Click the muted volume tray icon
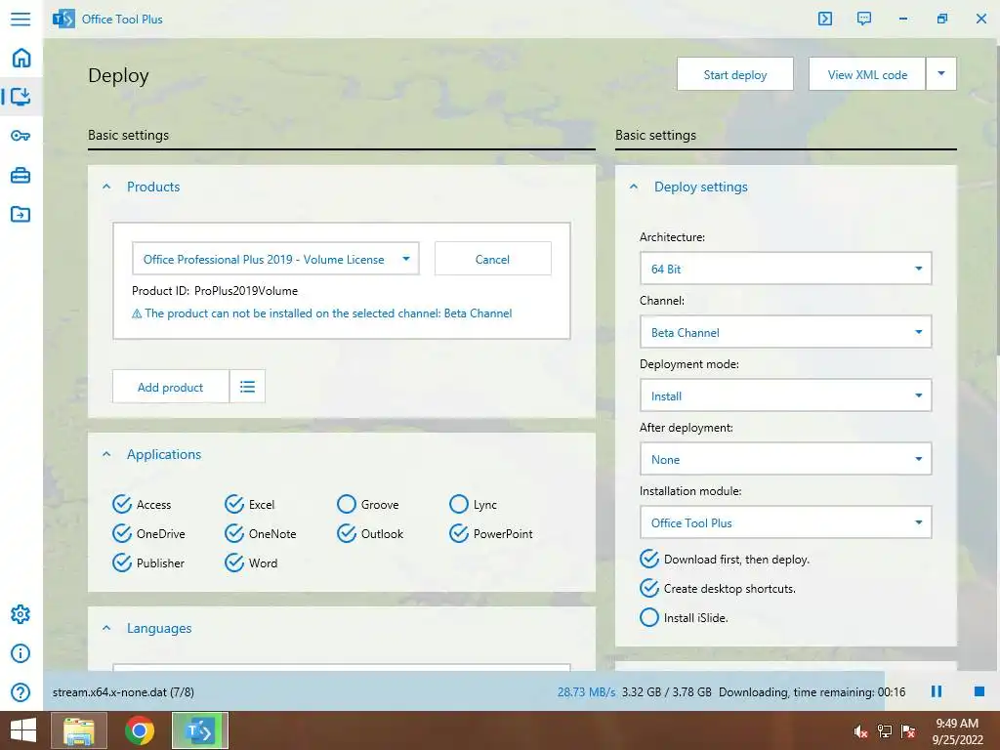 860,731
